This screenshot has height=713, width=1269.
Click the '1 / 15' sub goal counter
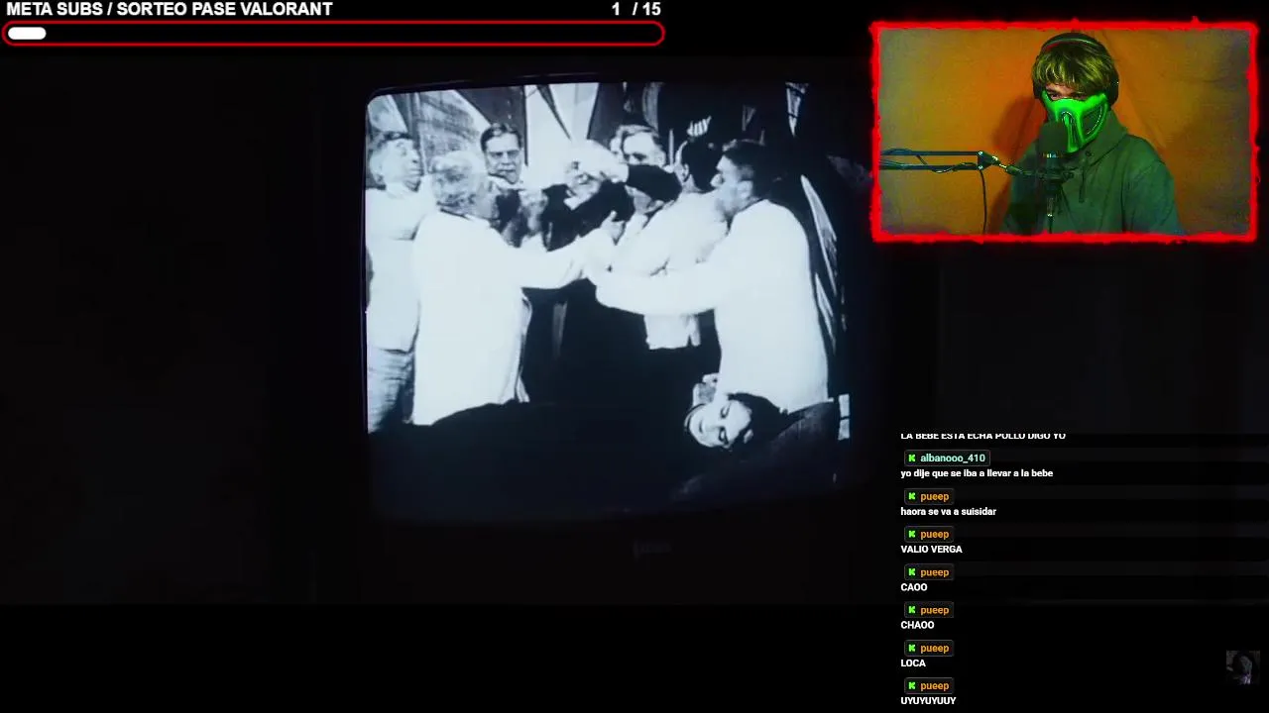(635, 9)
